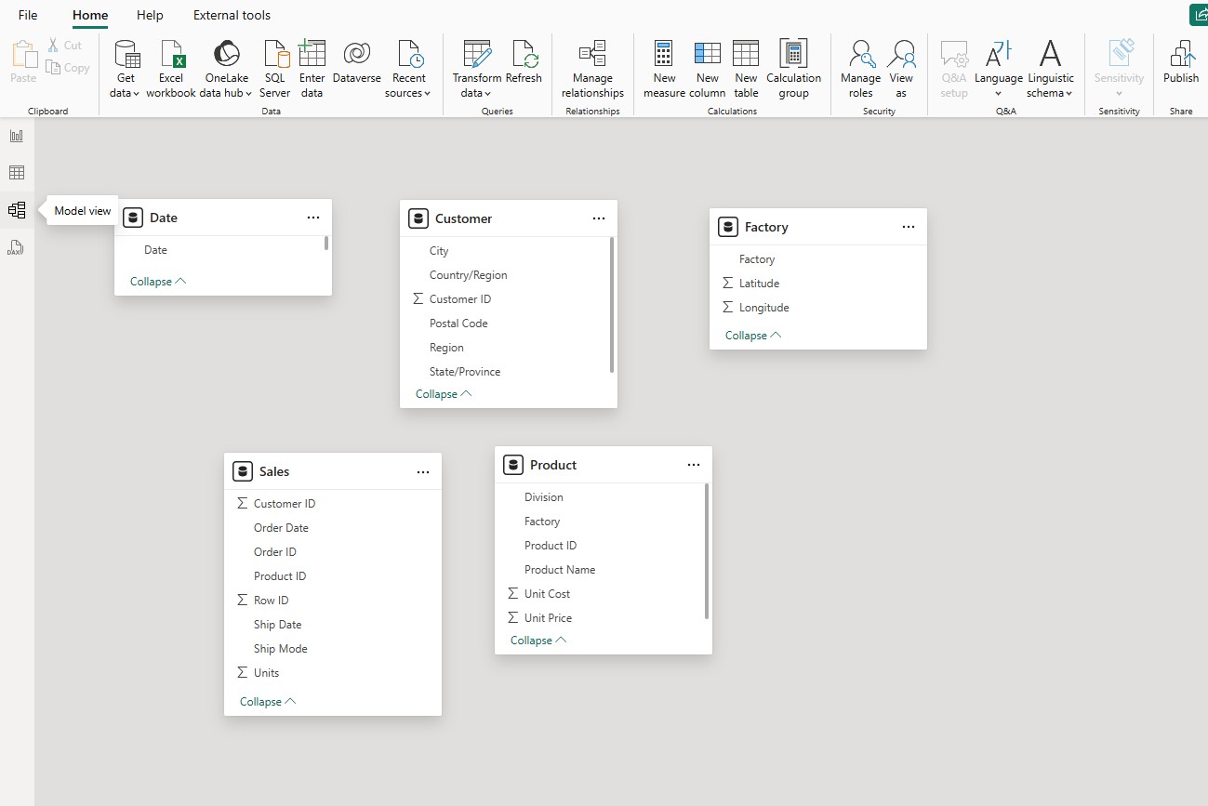Select Model view in sidebar
Image resolution: width=1208 pixels, height=806 pixels.
pyautogui.click(x=17, y=210)
